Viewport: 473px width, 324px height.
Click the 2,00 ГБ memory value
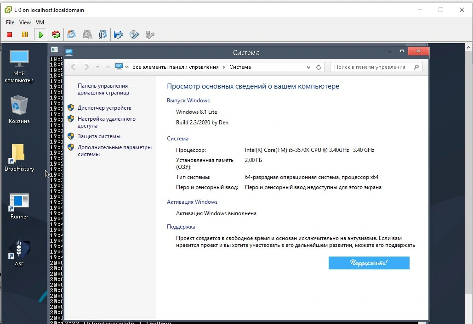click(x=253, y=160)
